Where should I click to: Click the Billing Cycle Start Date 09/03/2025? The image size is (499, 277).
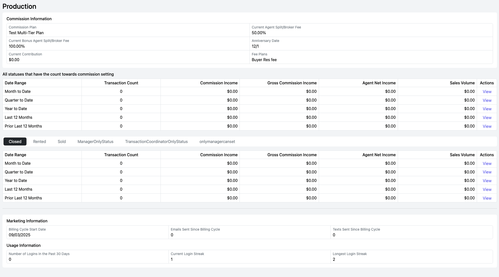pyautogui.click(x=19, y=235)
